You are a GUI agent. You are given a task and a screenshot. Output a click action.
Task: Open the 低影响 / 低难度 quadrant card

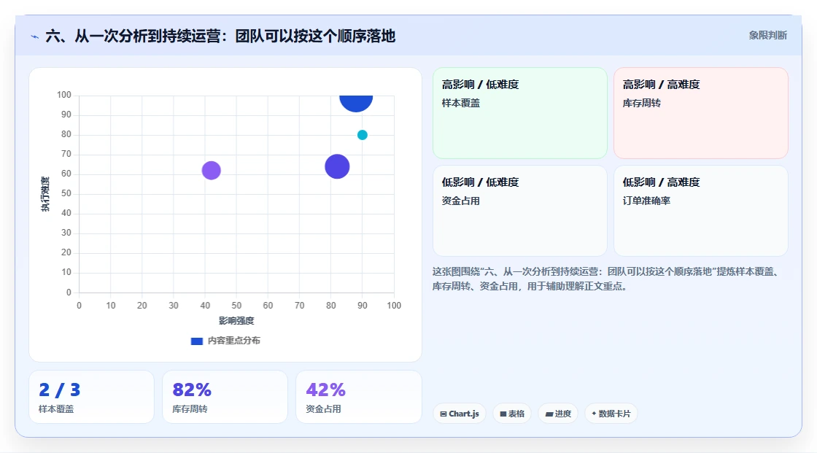click(x=520, y=211)
